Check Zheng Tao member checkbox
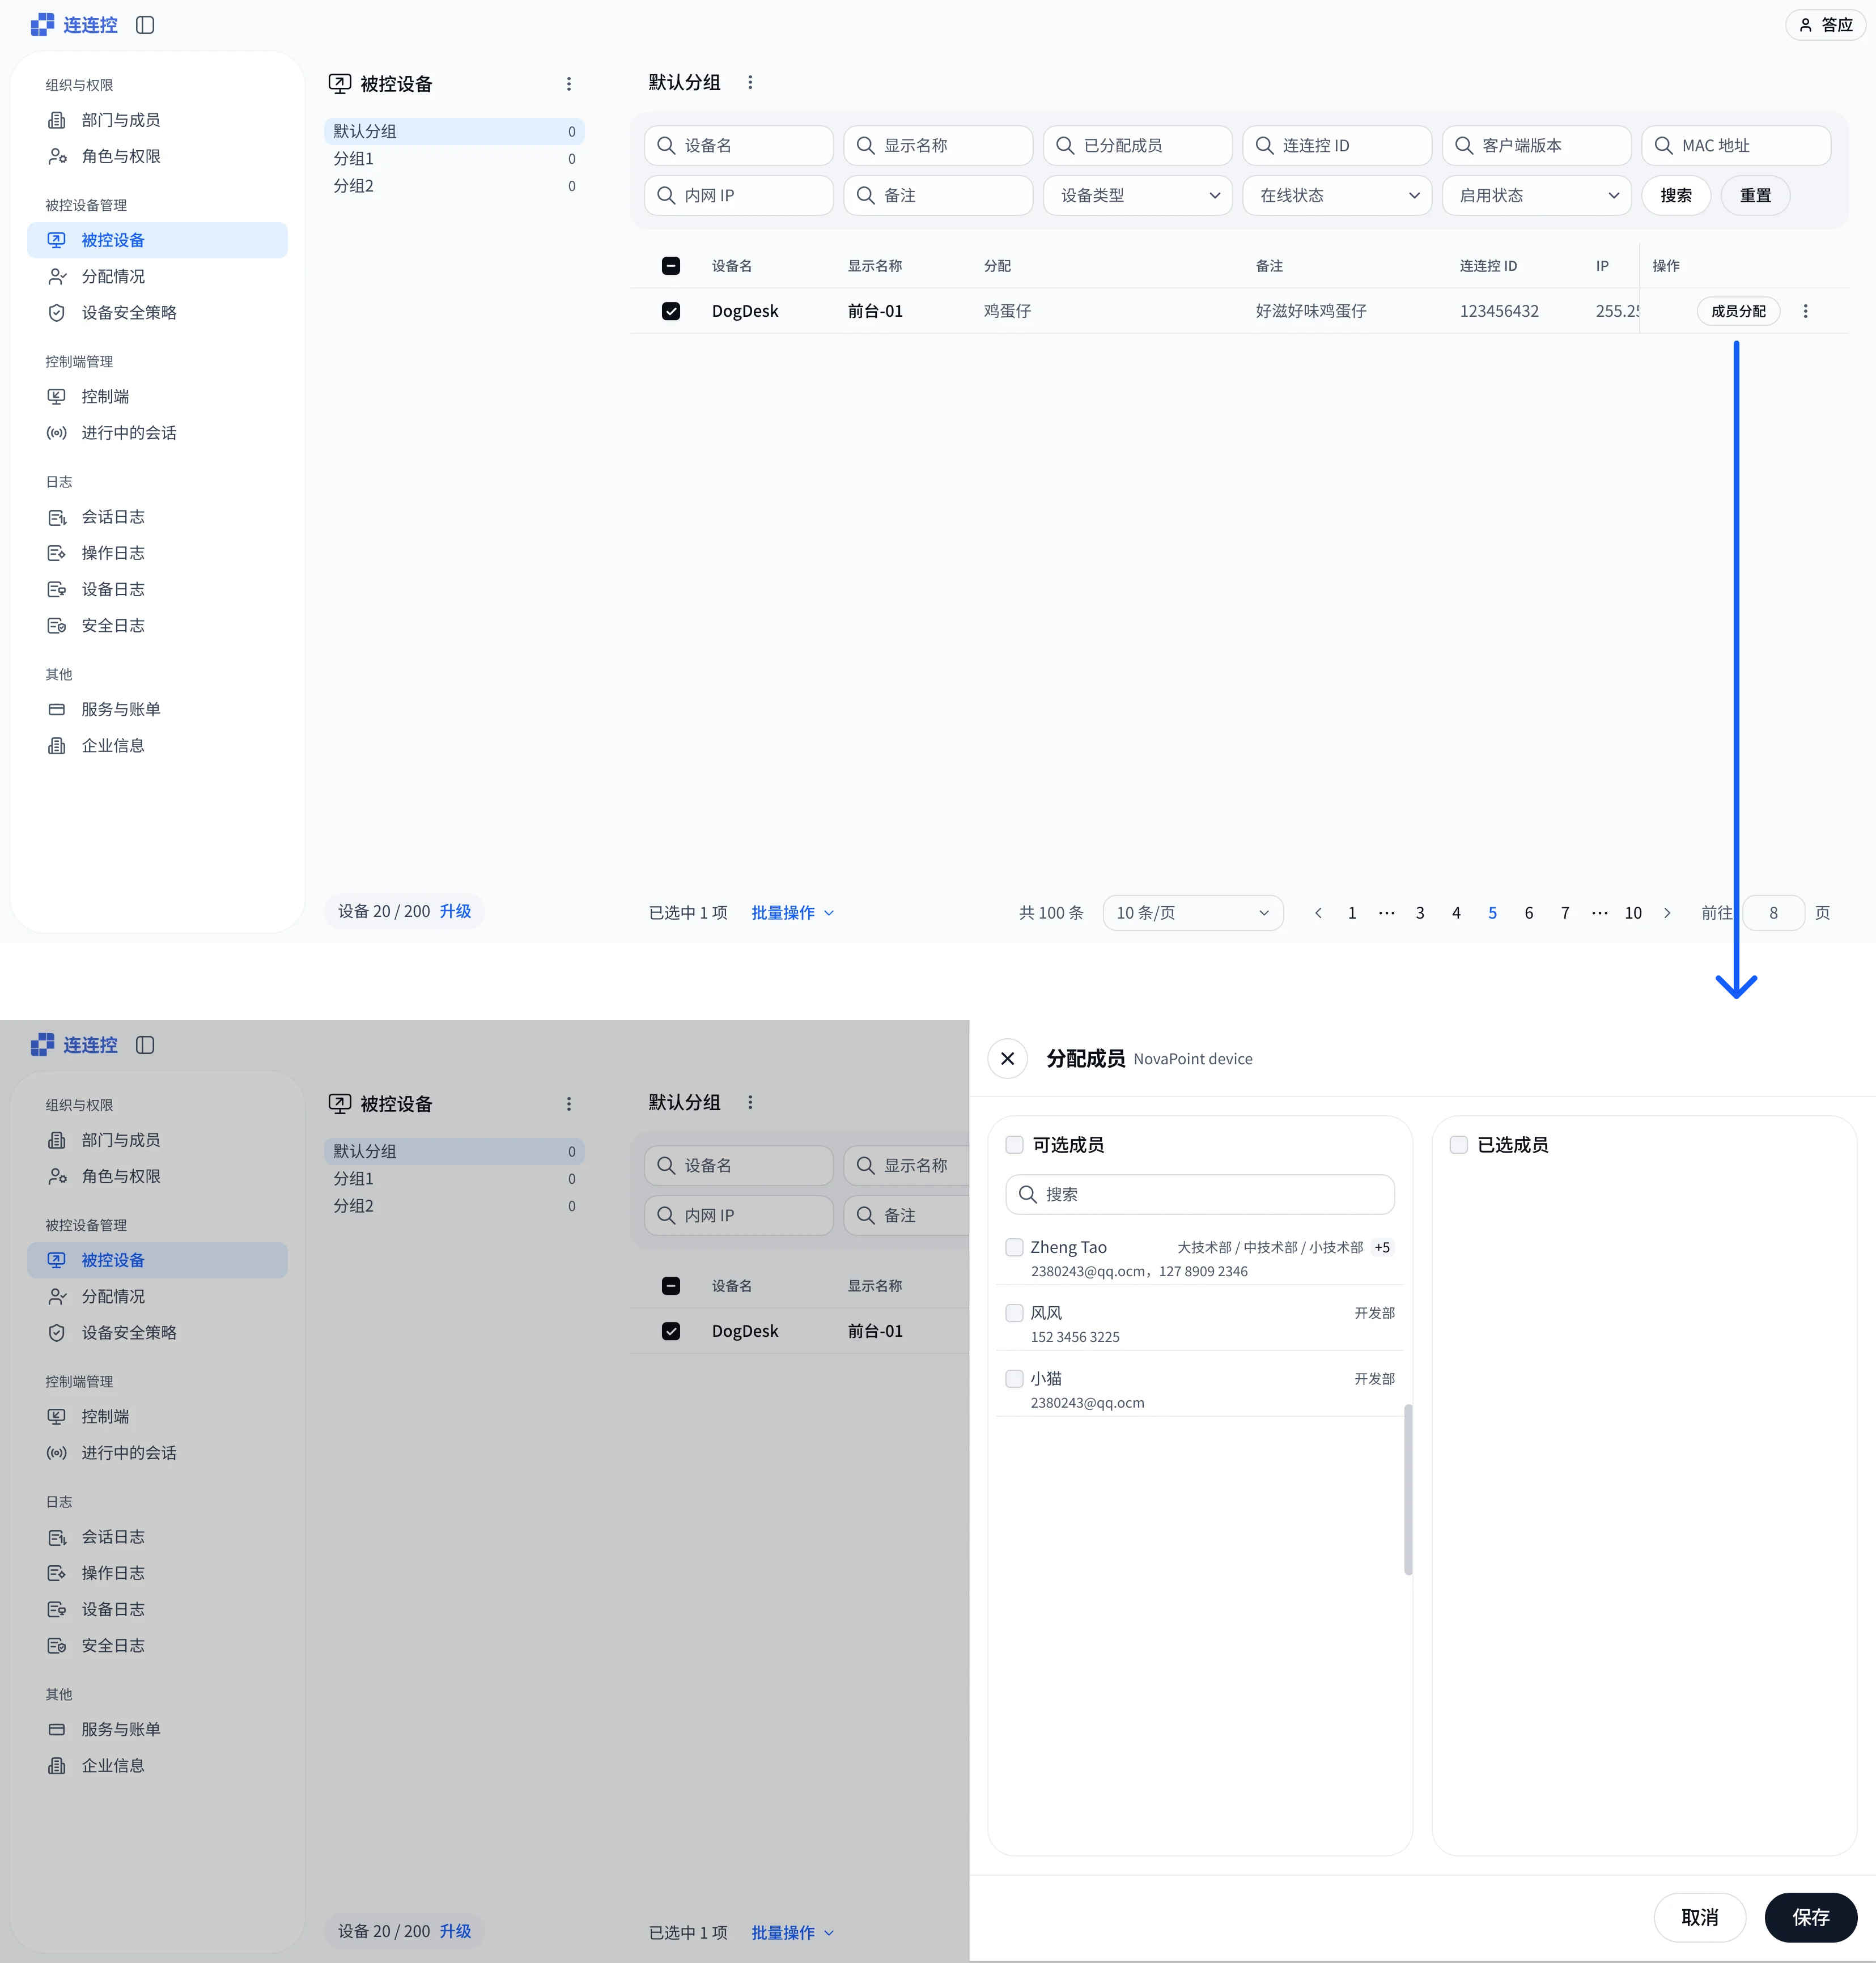 click(x=1014, y=1247)
